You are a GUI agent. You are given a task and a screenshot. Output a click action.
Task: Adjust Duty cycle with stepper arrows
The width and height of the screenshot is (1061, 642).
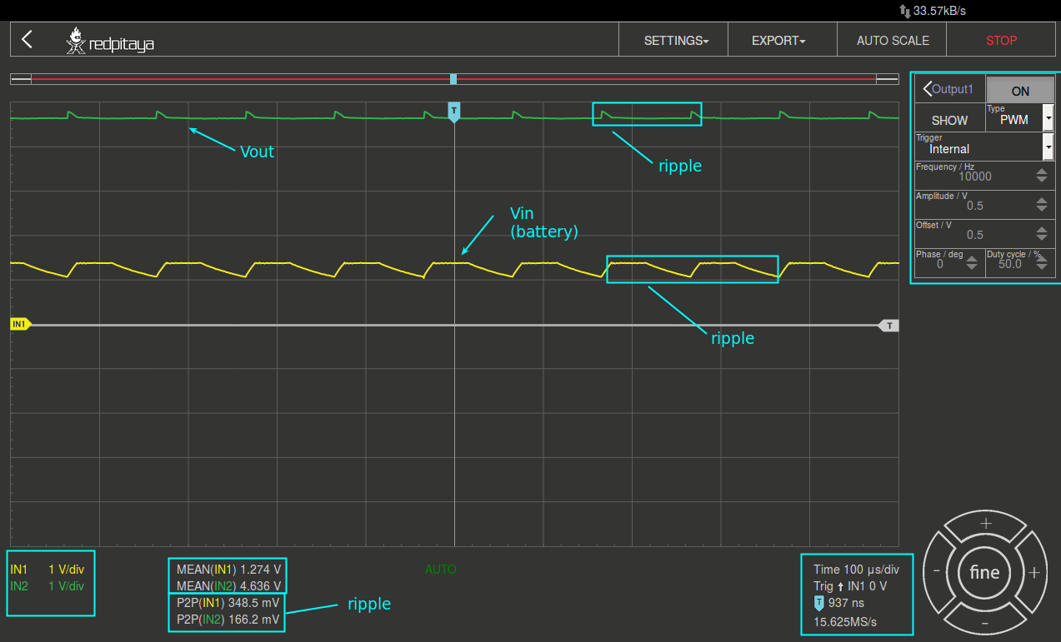tap(1042, 263)
